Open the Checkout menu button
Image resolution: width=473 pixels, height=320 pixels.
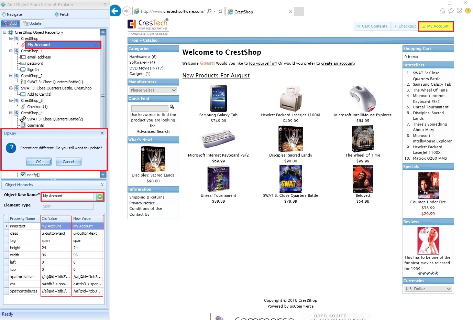pos(405,26)
